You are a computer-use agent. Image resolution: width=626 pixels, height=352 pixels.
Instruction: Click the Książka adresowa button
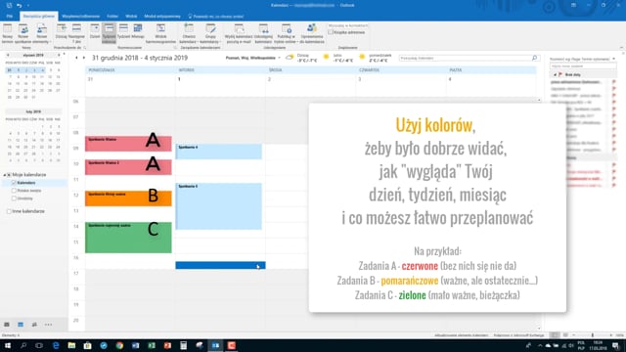point(346,32)
